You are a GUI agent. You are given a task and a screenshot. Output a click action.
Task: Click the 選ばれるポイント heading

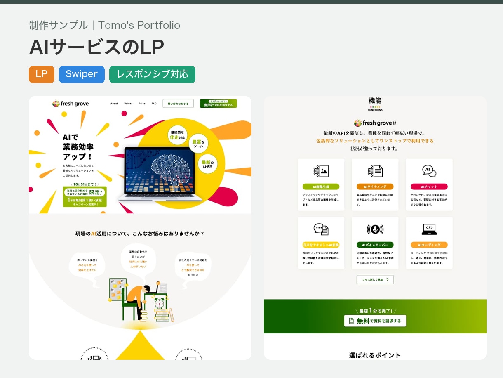(x=375, y=355)
